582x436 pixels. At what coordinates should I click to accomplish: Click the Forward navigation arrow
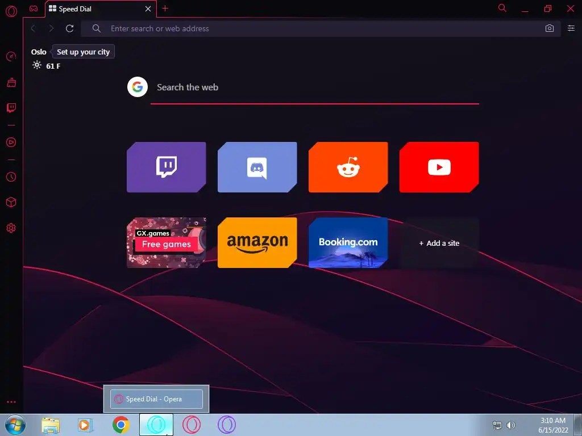[x=51, y=28]
